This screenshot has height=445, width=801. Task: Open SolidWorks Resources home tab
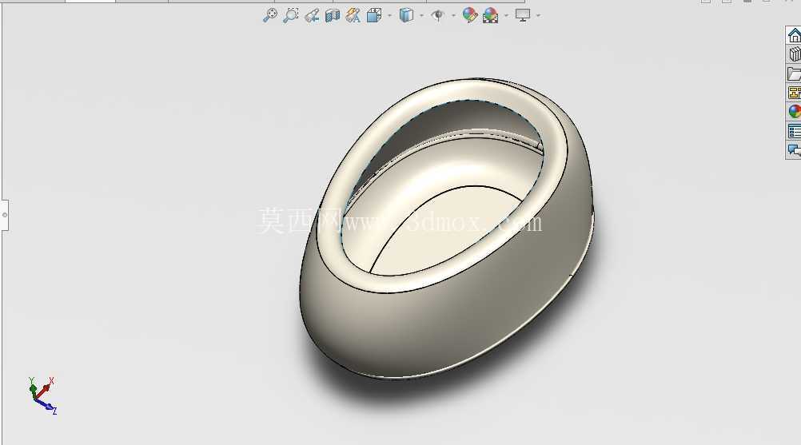pyautogui.click(x=793, y=34)
